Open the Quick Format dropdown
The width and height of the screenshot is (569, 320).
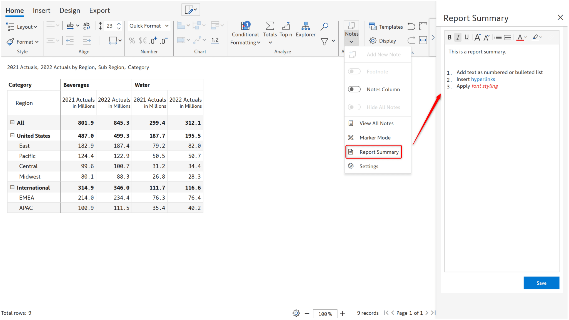(149, 26)
